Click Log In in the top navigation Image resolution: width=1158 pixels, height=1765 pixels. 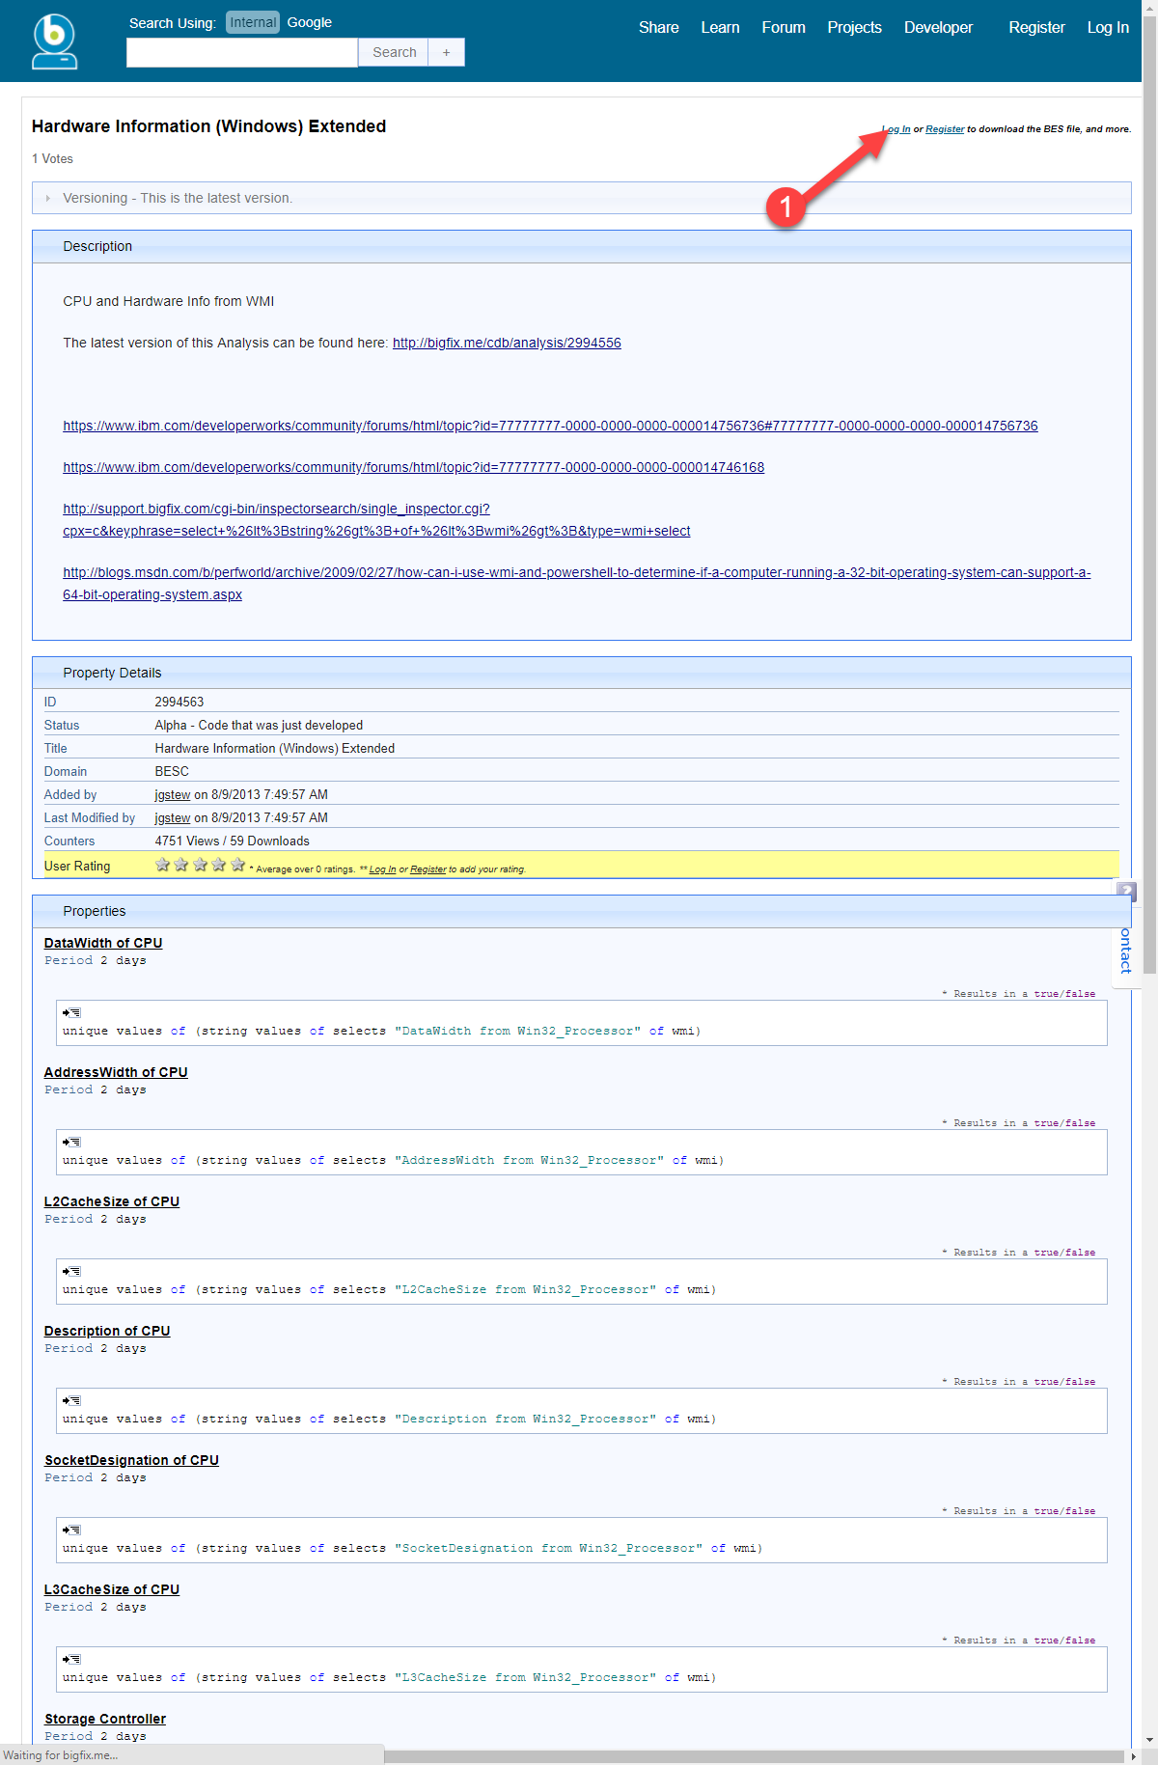click(x=1108, y=27)
